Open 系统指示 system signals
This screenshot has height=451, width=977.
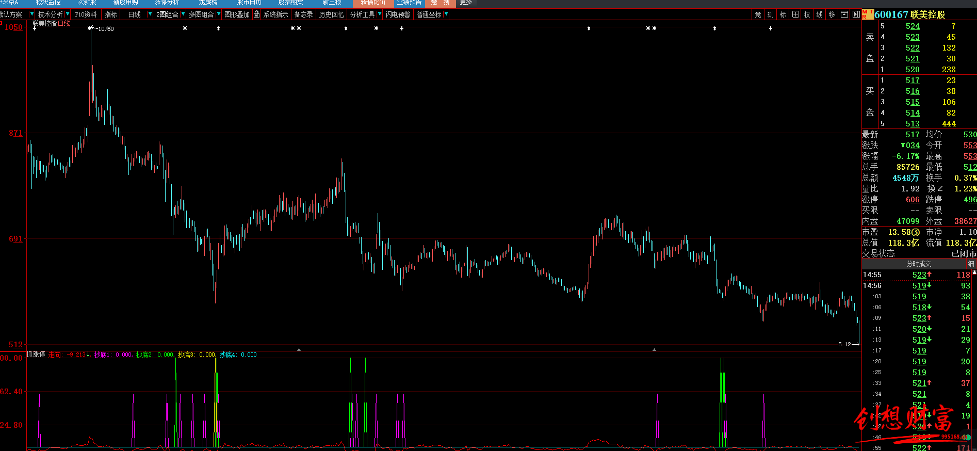pos(276,14)
